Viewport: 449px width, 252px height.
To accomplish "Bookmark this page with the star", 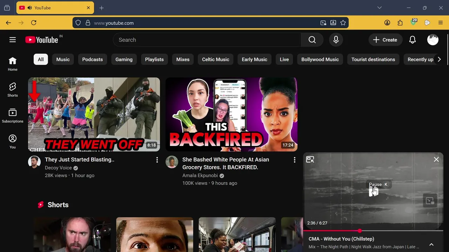I will click(343, 23).
